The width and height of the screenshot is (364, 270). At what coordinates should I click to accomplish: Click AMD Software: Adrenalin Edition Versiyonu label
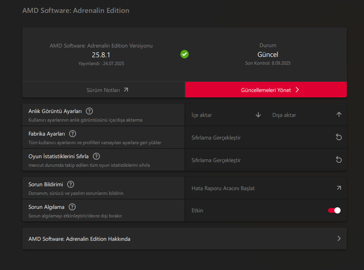(x=101, y=46)
